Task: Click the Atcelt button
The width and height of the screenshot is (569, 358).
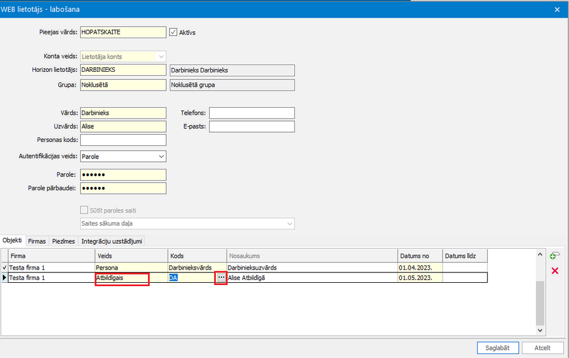Action: click(542, 348)
